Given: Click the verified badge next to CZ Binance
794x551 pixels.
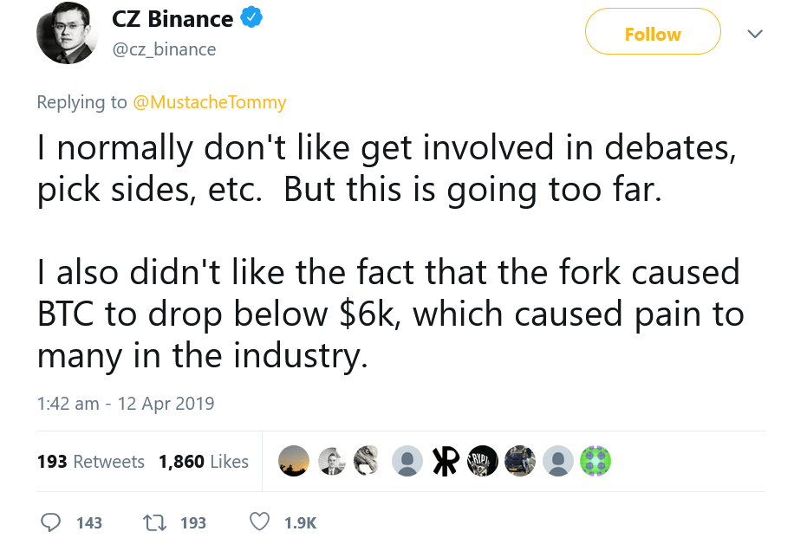Looking at the screenshot, I should [252, 18].
